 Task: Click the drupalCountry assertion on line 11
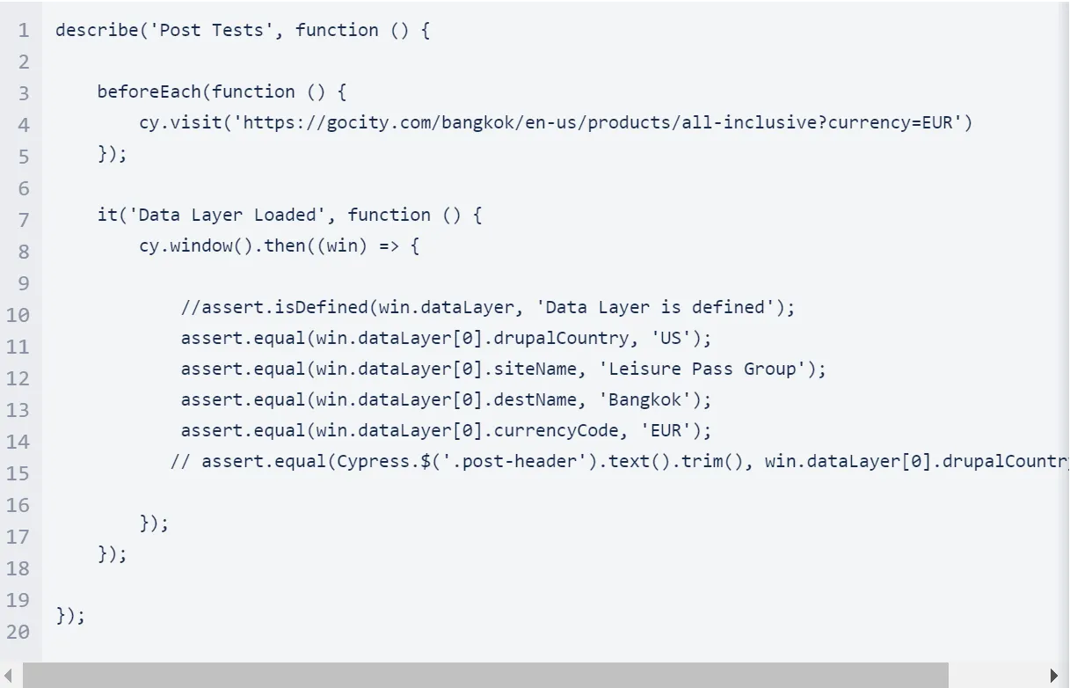(x=447, y=338)
